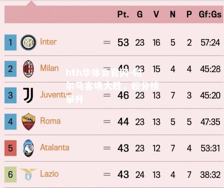The height and width of the screenshot is (188, 224).
Task: Open the Juventus team name
Action: [x=56, y=95]
